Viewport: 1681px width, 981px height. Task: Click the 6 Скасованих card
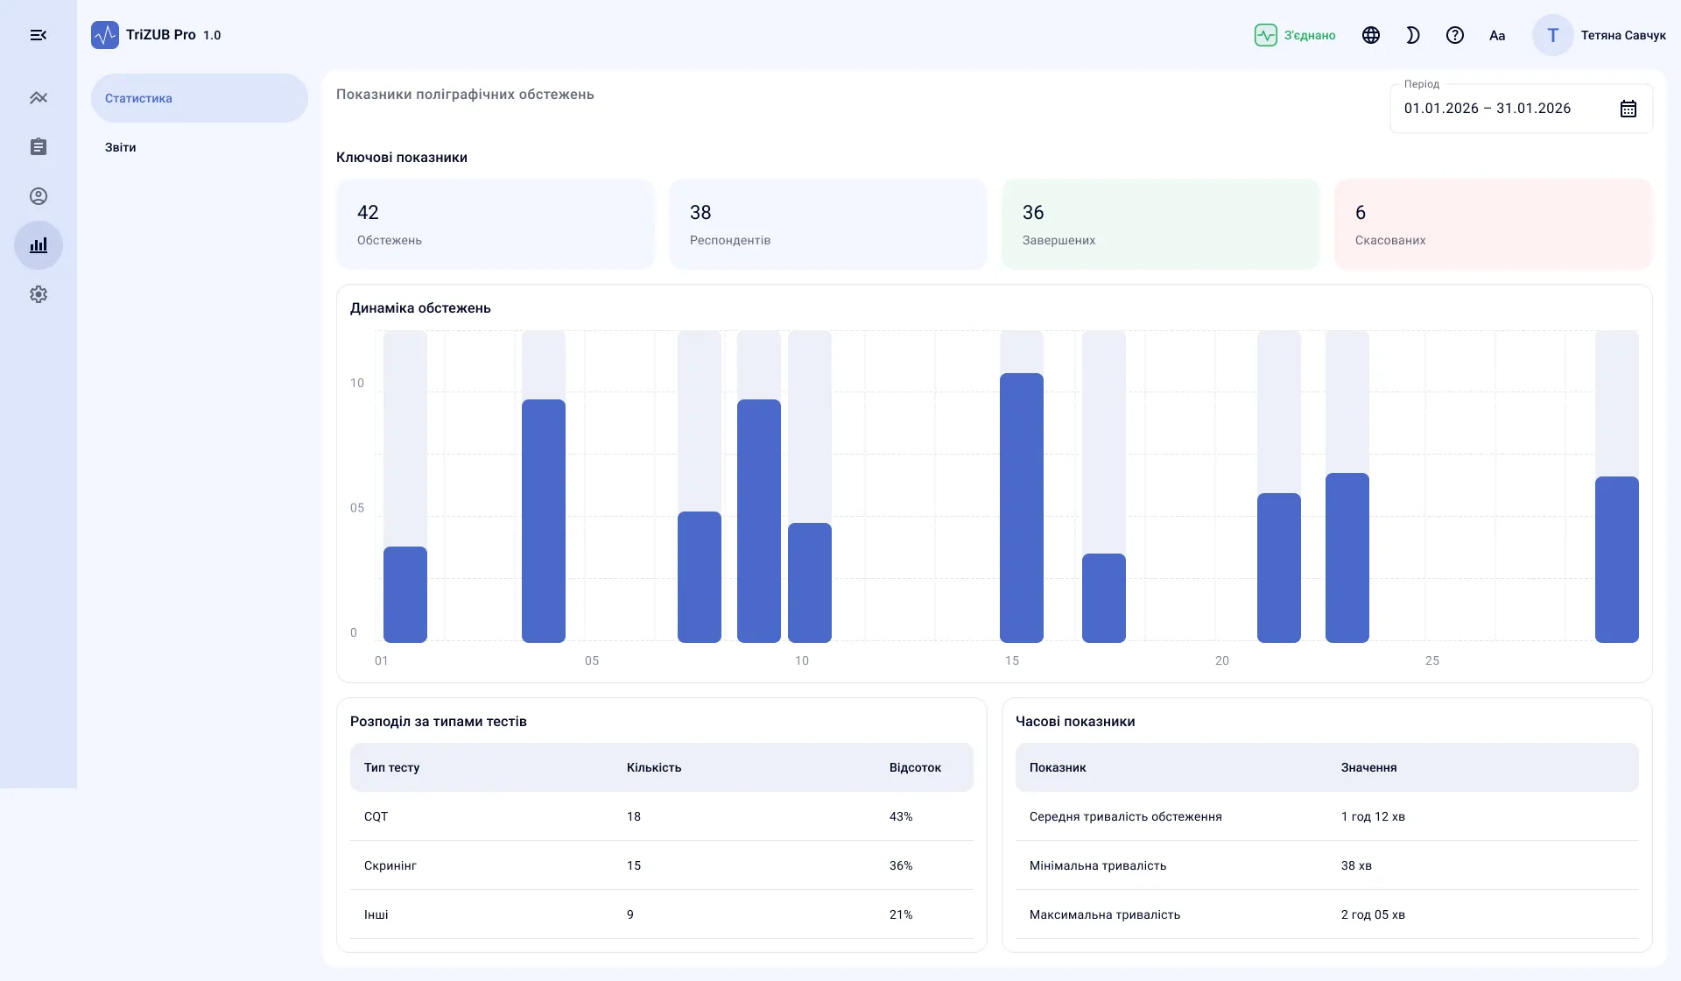coord(1494,224)
